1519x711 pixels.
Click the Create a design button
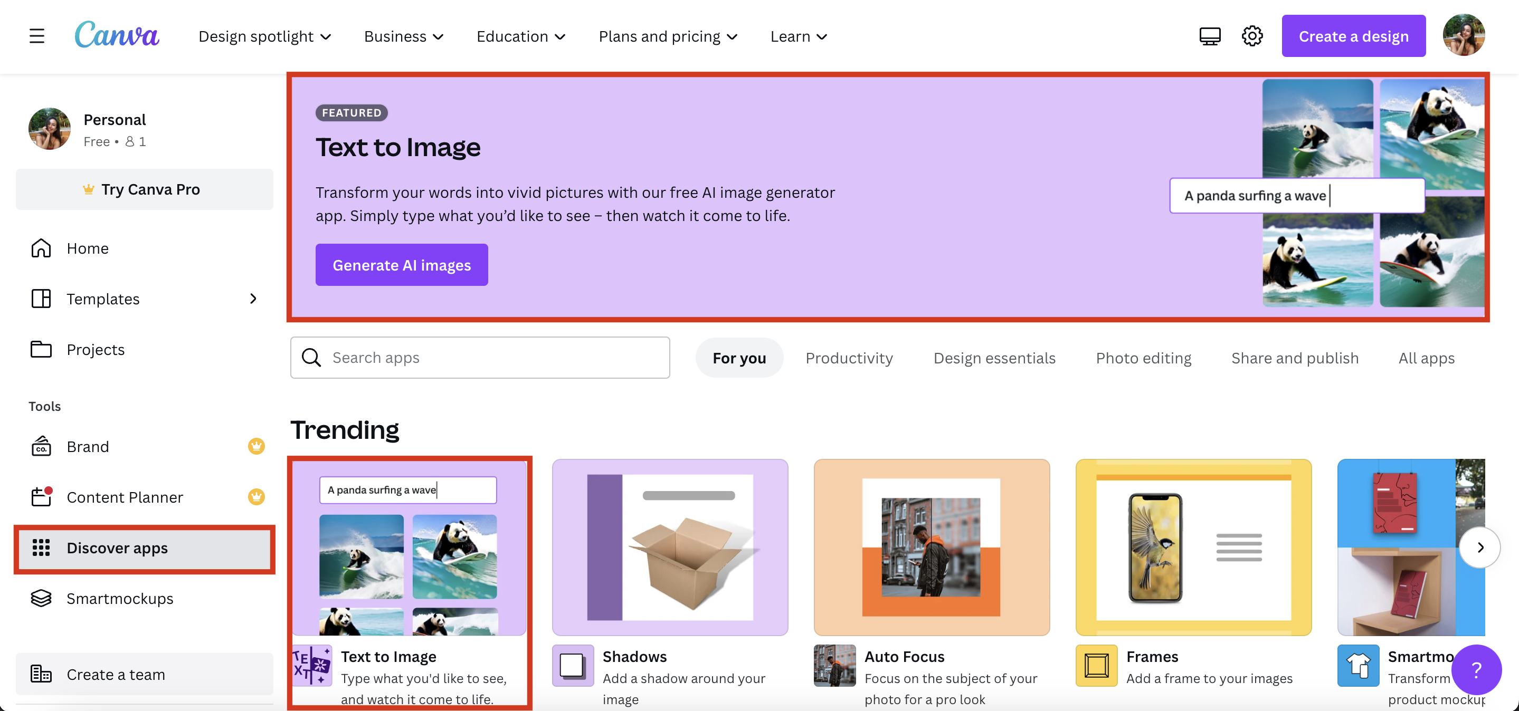1353,36
